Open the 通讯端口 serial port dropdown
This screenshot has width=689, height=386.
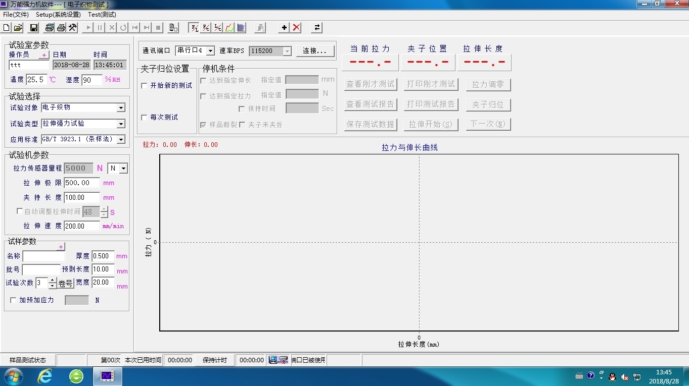[210, 51]
